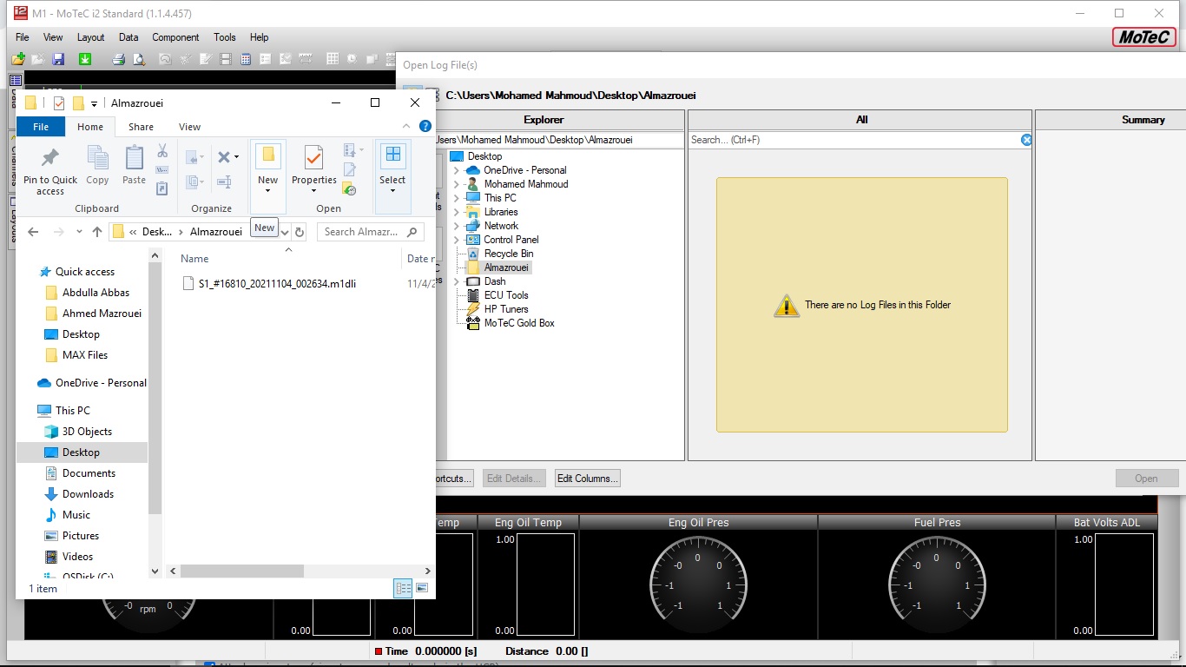The width and height of the screenshot is (1186, 667).
Task: Open the Component menu
Action: click(175, 37)
